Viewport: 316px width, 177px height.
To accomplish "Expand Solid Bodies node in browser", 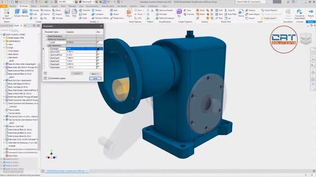I will [4, 41].
